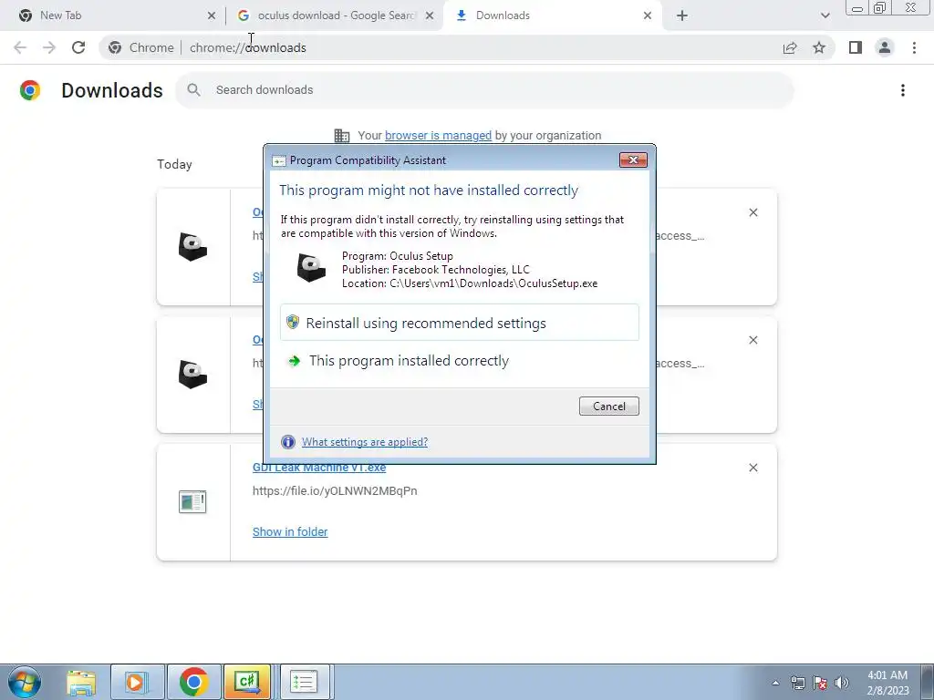Click the share page icon in address bar
Viewport: 934px width, 700px height.
pyautogui.click(x=790, y=47)
